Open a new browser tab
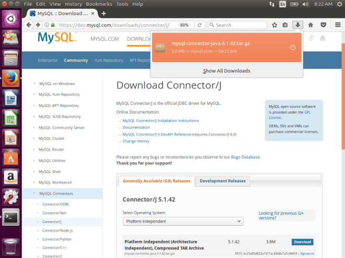This screenshot has height=258, width=345. point(104,13)
